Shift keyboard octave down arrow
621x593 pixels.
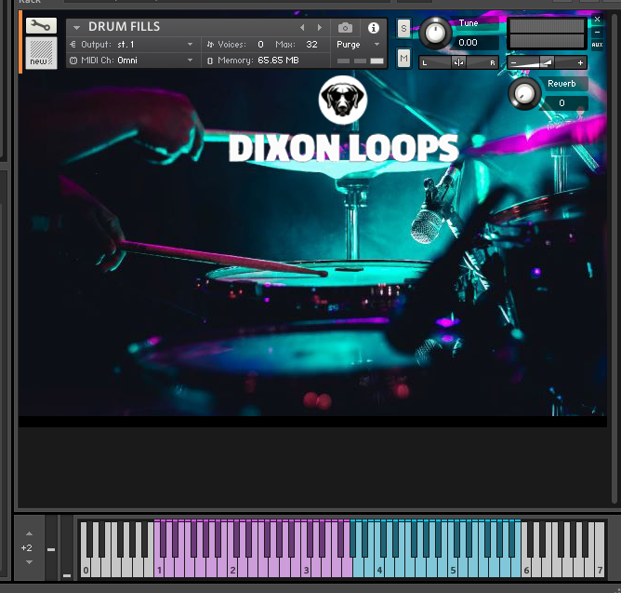[28, 561]
